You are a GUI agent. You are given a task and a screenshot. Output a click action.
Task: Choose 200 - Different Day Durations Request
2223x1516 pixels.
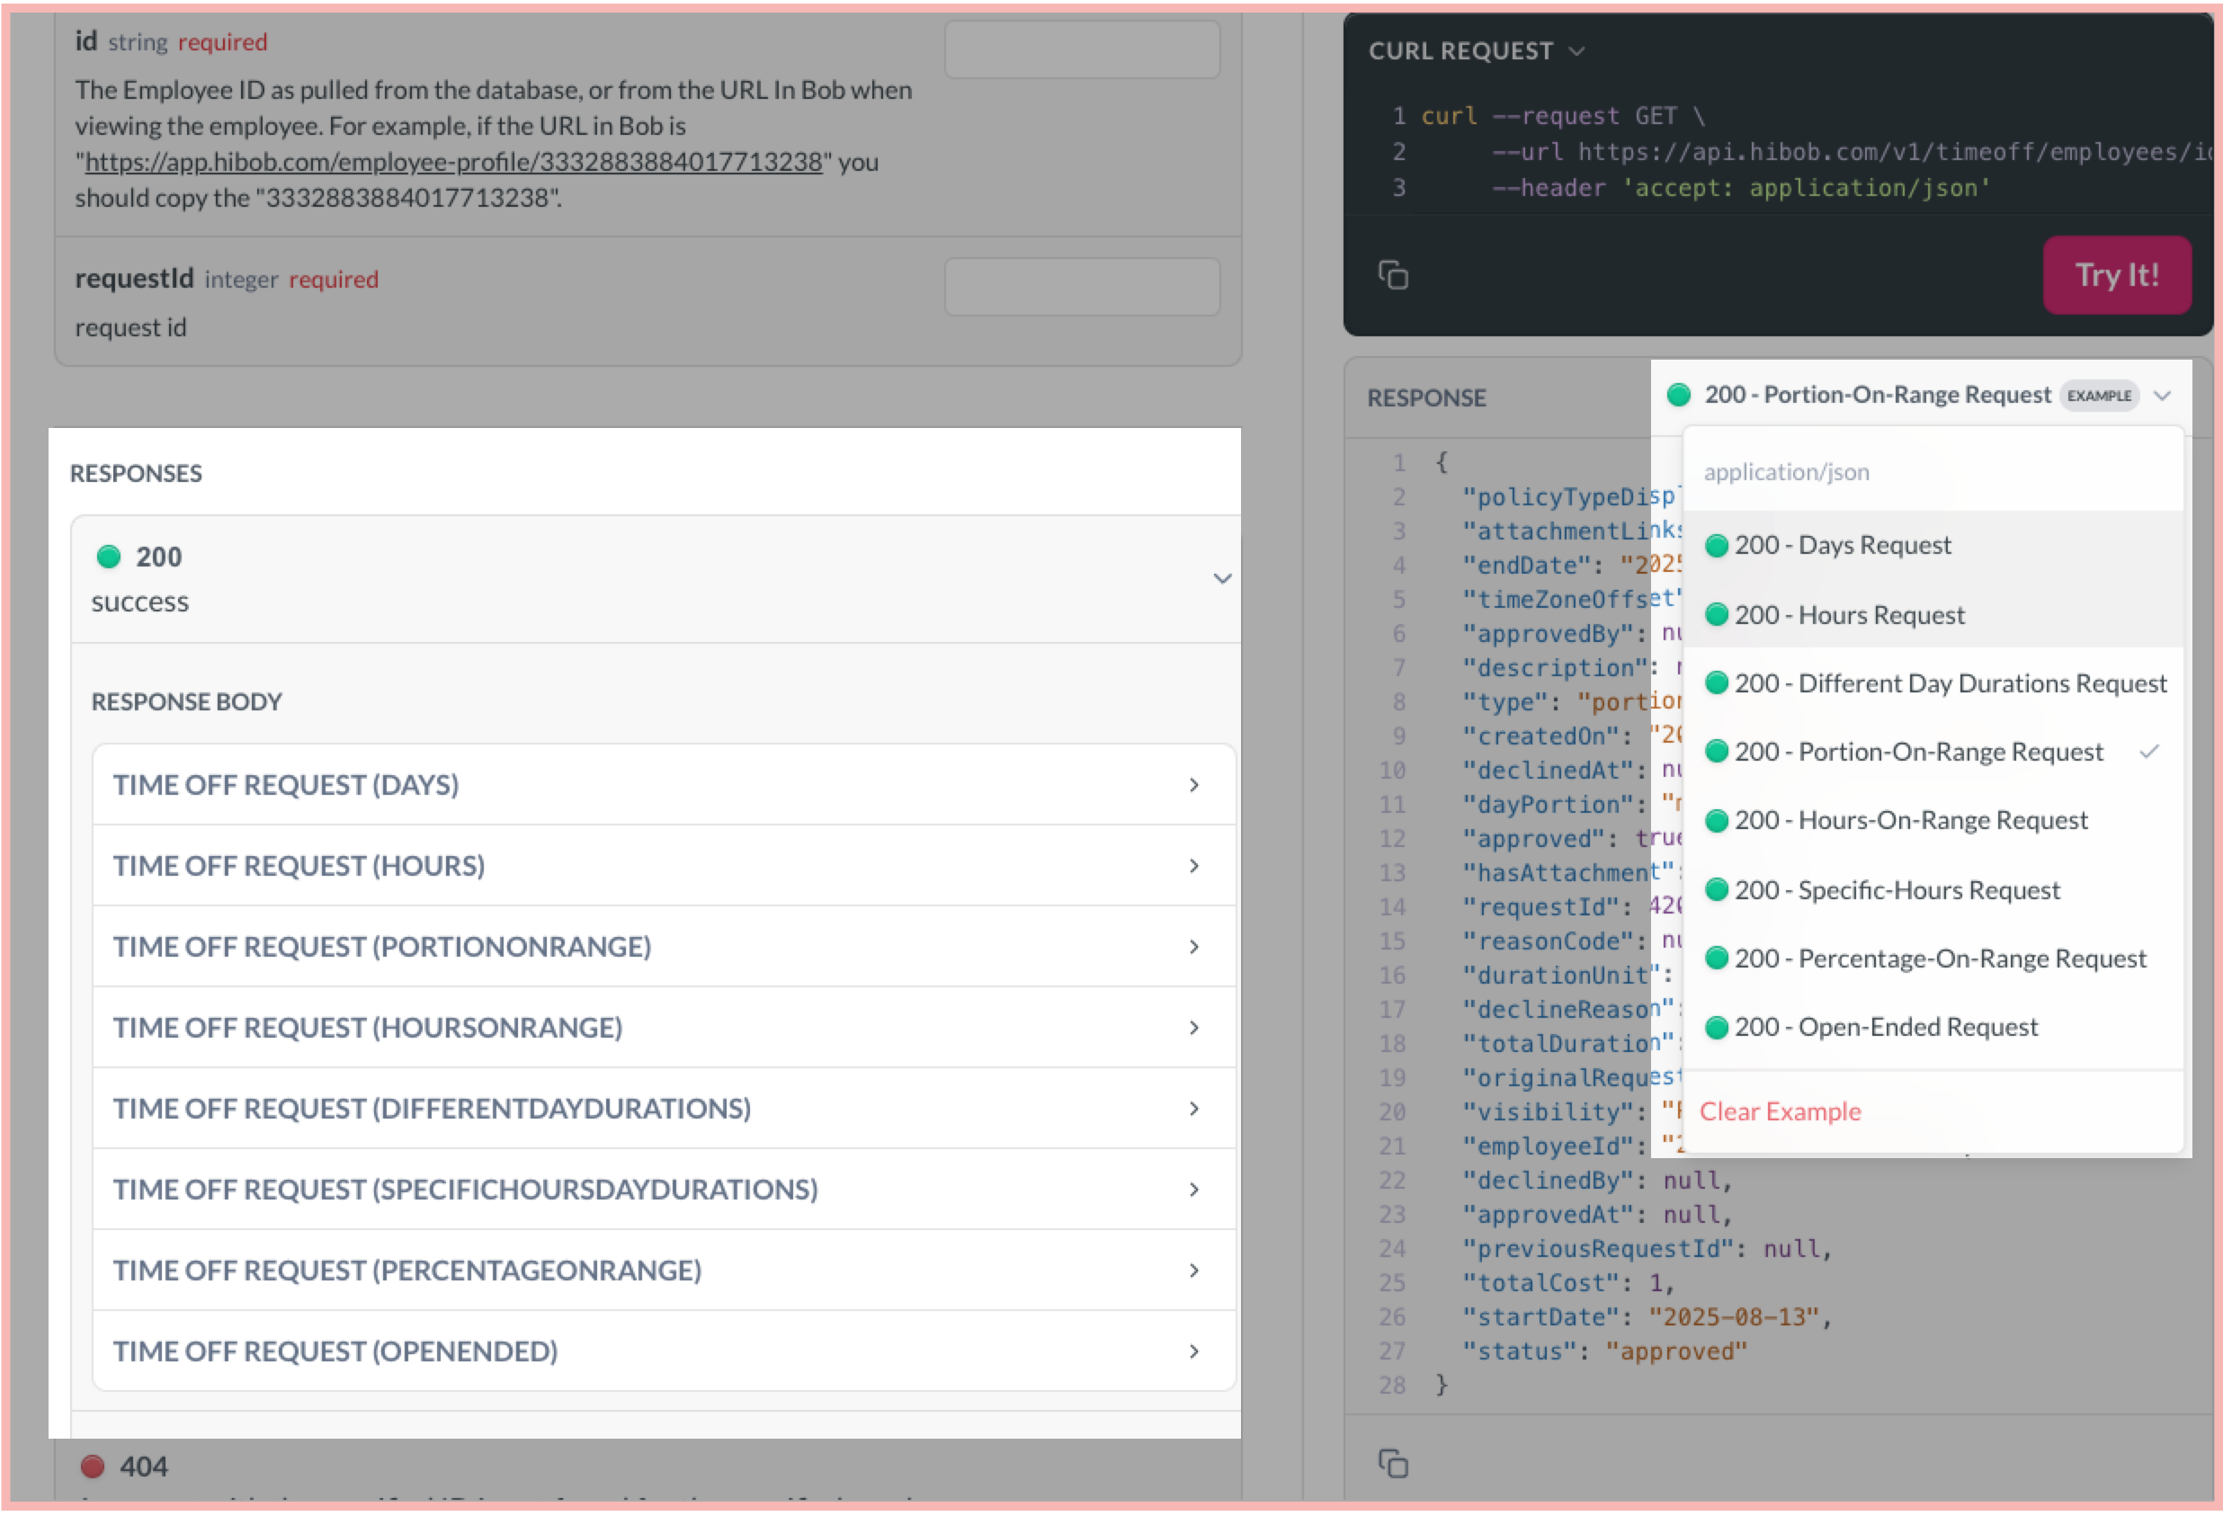(x=1933, y=682)
